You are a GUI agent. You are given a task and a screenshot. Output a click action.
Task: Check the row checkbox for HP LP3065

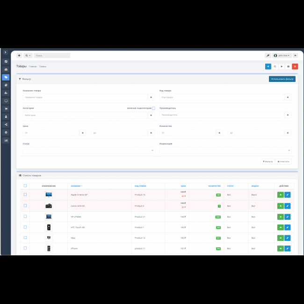25,217
